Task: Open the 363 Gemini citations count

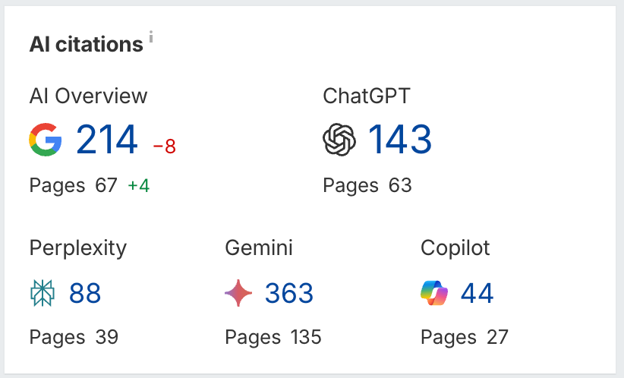Action: [289, 293]
